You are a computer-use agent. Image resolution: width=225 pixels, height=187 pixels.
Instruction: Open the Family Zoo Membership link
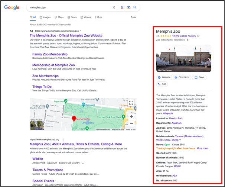click(x=50, y=54)
